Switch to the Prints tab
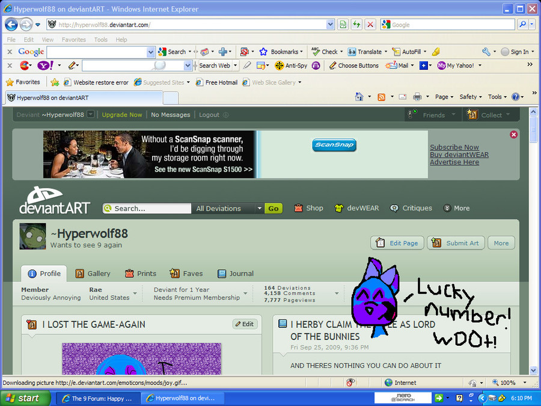541x406 pixels. pyautogui.click(x=141, y=274)
